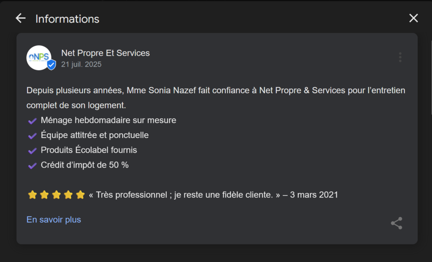Click the blue verified badge icon
This screenshot has height=262, width=432.
click(51, 65)
